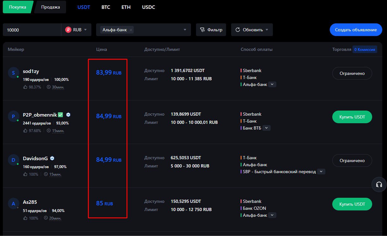
Task: Open the RUB currency dropdown
Action: click(x=76, y=30)
